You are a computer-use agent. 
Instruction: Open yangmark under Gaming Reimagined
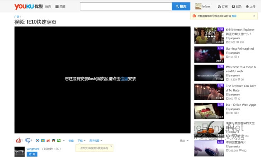pos(234,53)
